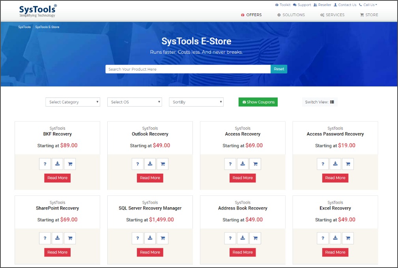Viewport: 398px width, 268px height.
Task: Open help icon for Access Password Recovery
Action: (x=323, y=164)
